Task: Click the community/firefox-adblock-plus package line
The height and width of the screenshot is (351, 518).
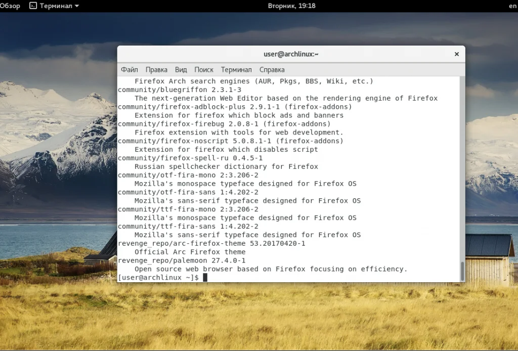Action: click(x=235, y=107)
